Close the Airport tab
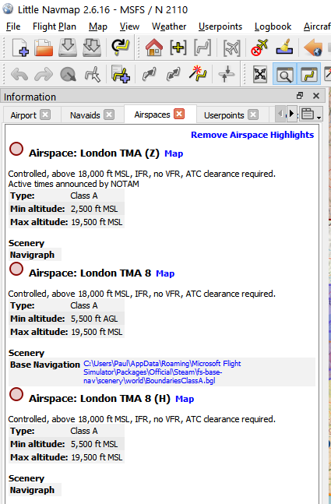Image resolution: width=331 pixels, height=504 pixels. pos(46,115)
